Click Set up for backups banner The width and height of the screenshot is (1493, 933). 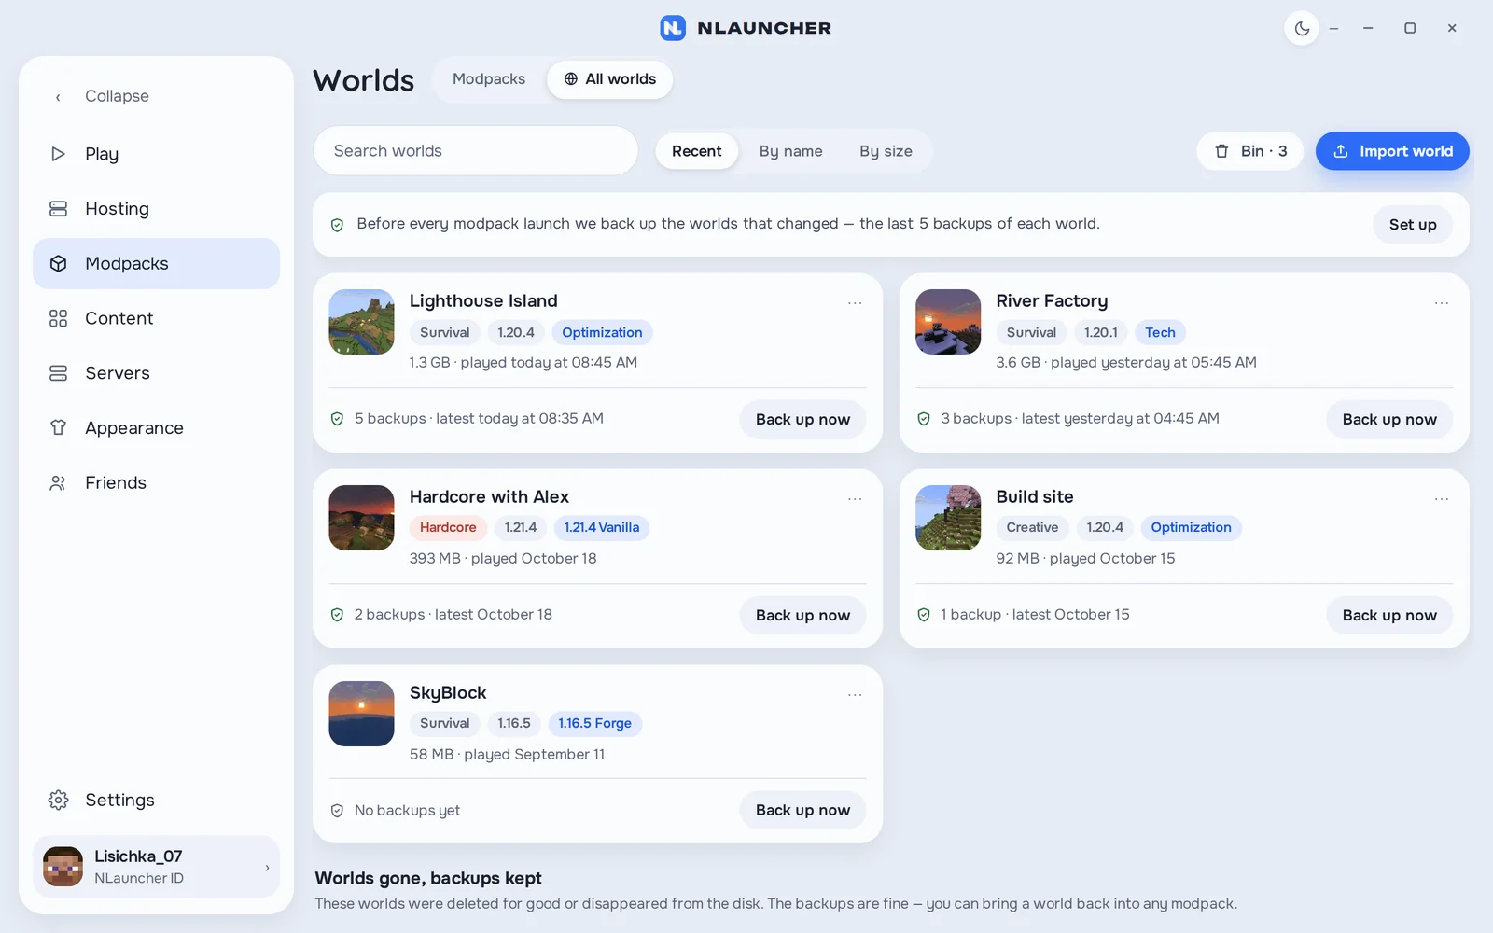(1413, 225)
